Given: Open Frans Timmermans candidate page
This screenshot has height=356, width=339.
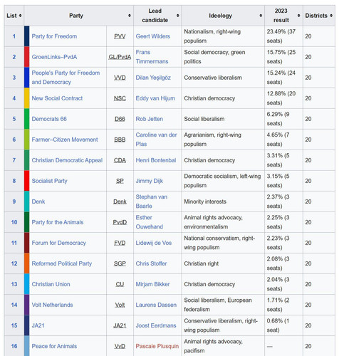Looking at the screenshot, I should (152, 57).
